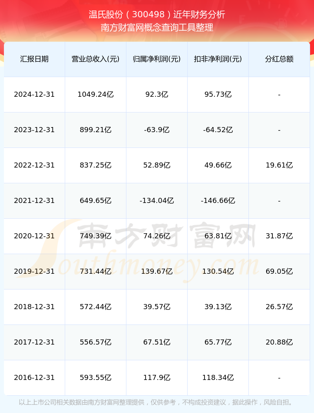Screen dimensions: 314x413
Task: Click the revenue value 749.39亿
Action: [x=96, y=236]
